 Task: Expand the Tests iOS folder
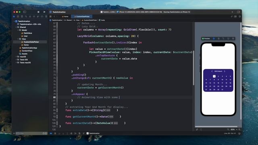coord(16,60)
